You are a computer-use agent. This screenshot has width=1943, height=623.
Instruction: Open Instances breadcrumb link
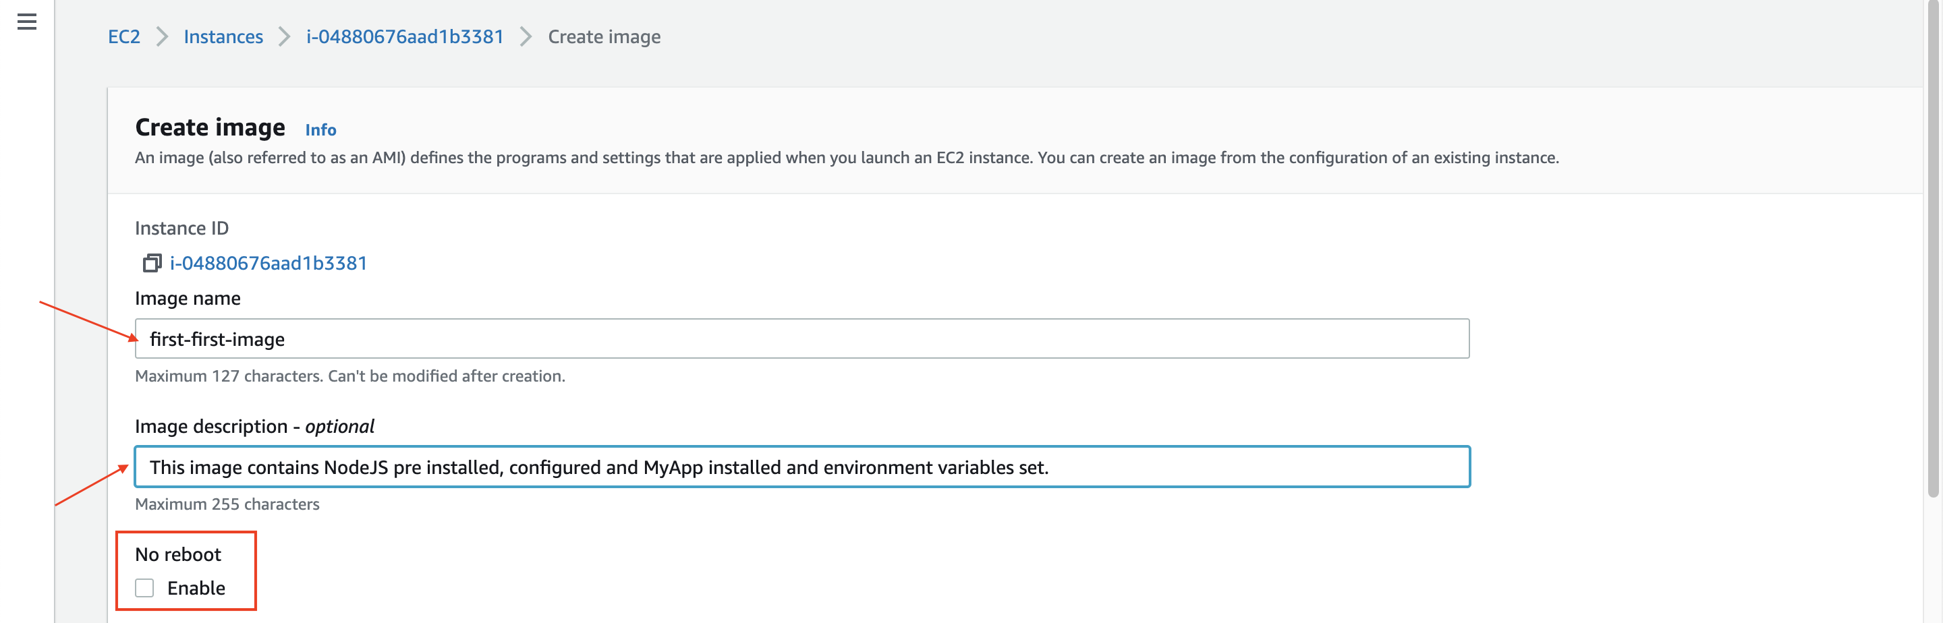pos(223,36)
